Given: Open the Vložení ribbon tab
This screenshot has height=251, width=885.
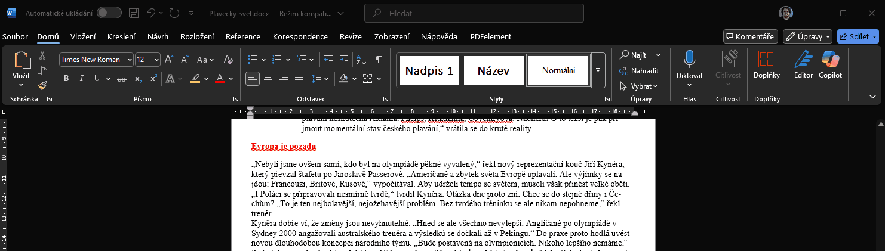Looking at the screenshot, I should point(83,36).
